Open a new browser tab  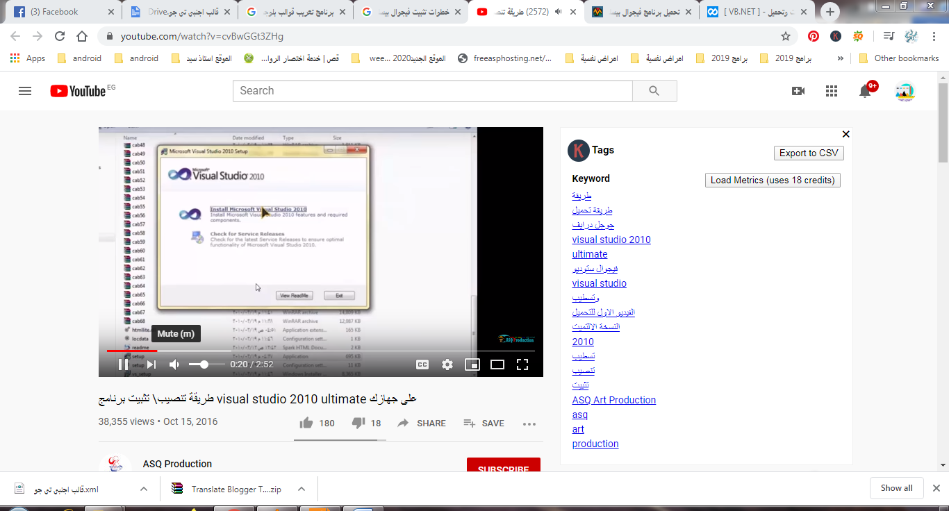(x=830, y=12)
